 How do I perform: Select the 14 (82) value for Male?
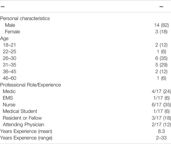(x=161, y=25)
